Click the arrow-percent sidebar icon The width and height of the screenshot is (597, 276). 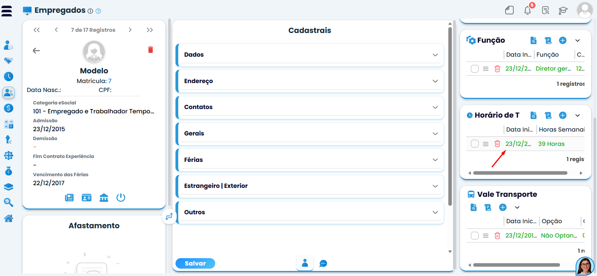point(9,140)
